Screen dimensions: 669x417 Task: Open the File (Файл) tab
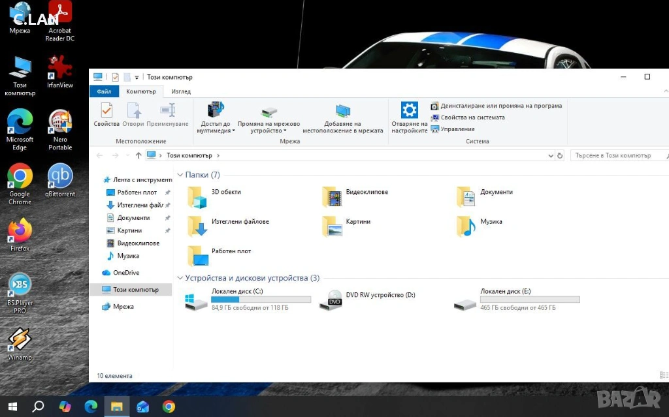click(104, 92)
